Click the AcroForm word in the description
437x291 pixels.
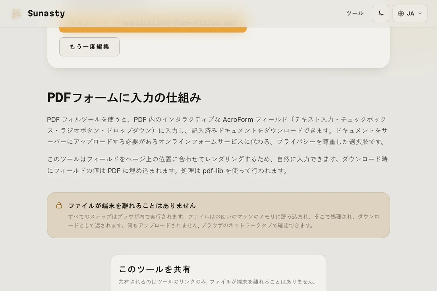(238, 119)
